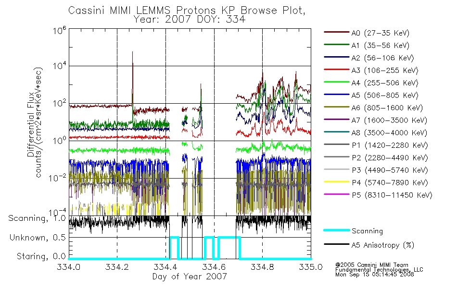
Task: Click the 334.2 x-axis tick label
Action: click(117, 267)
